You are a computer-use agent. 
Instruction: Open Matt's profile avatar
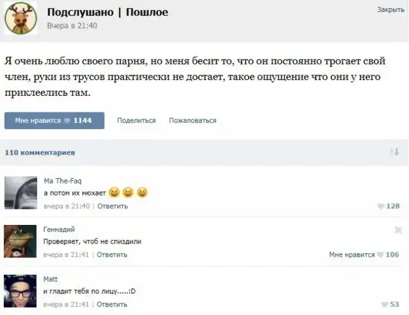20,290
